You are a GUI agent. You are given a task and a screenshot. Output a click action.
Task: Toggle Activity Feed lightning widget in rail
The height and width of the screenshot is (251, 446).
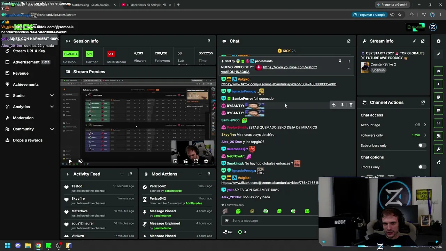438,84
